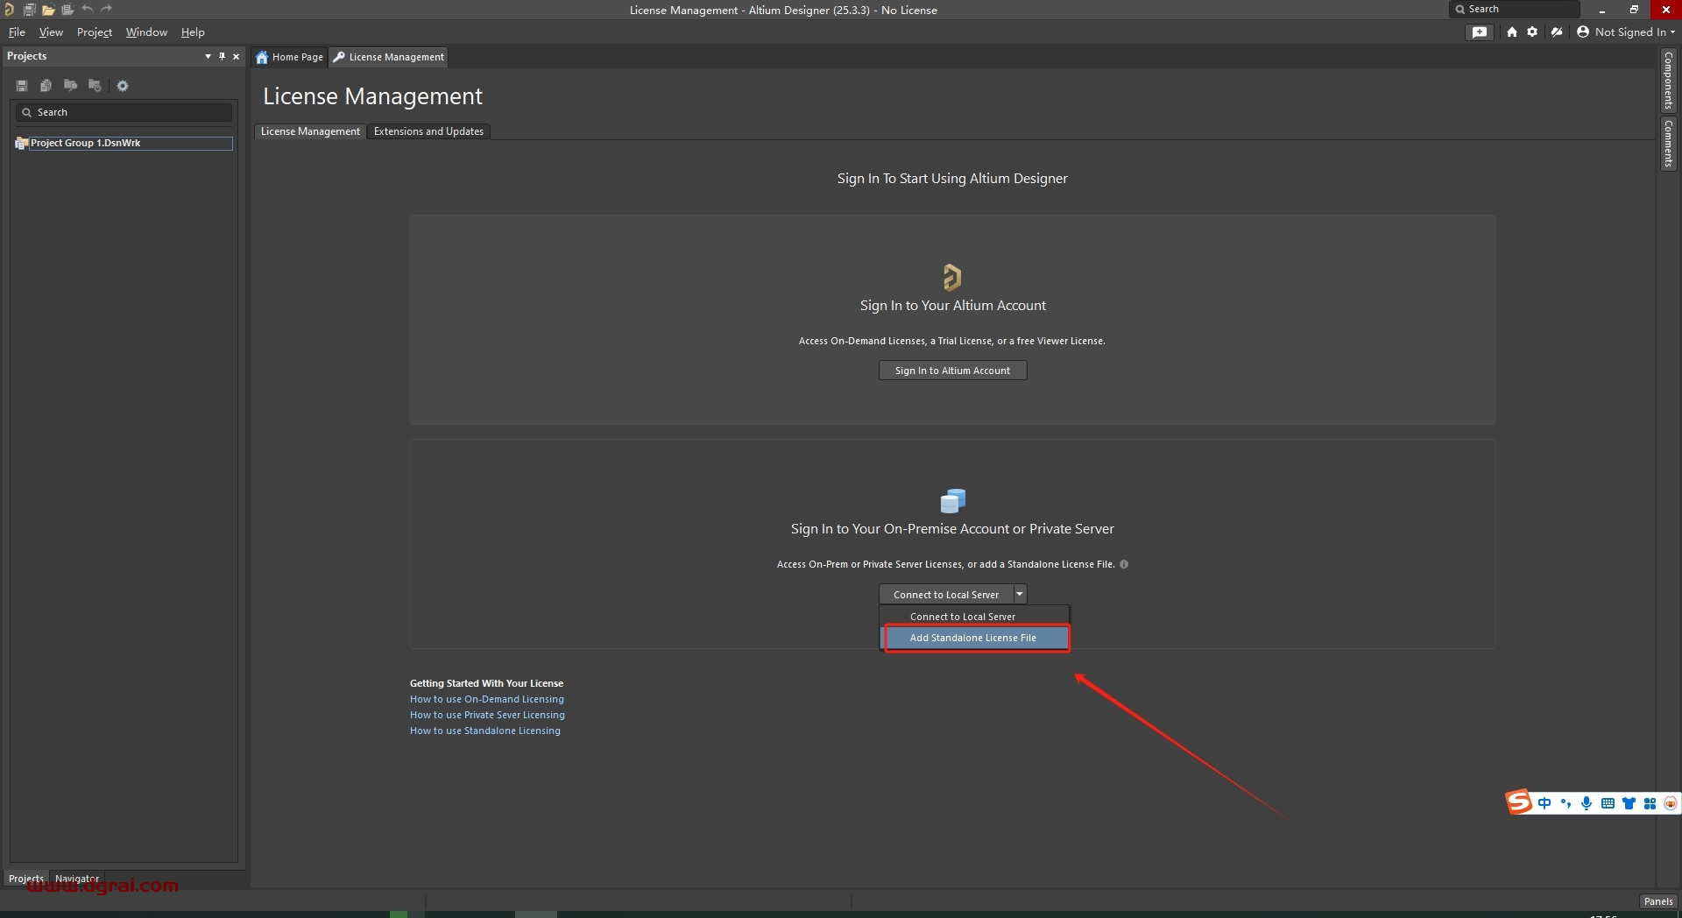Click the info icon beside Standalone License File text
The image size is (1682, 918).
point(1124,564)
